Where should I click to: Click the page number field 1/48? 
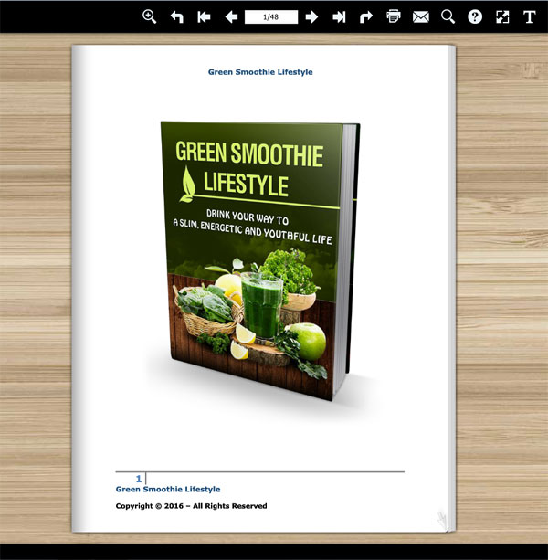tap(271, 16)
